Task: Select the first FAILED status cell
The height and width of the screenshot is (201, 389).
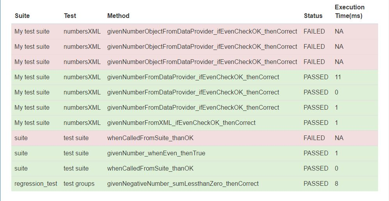Action: 314,32
